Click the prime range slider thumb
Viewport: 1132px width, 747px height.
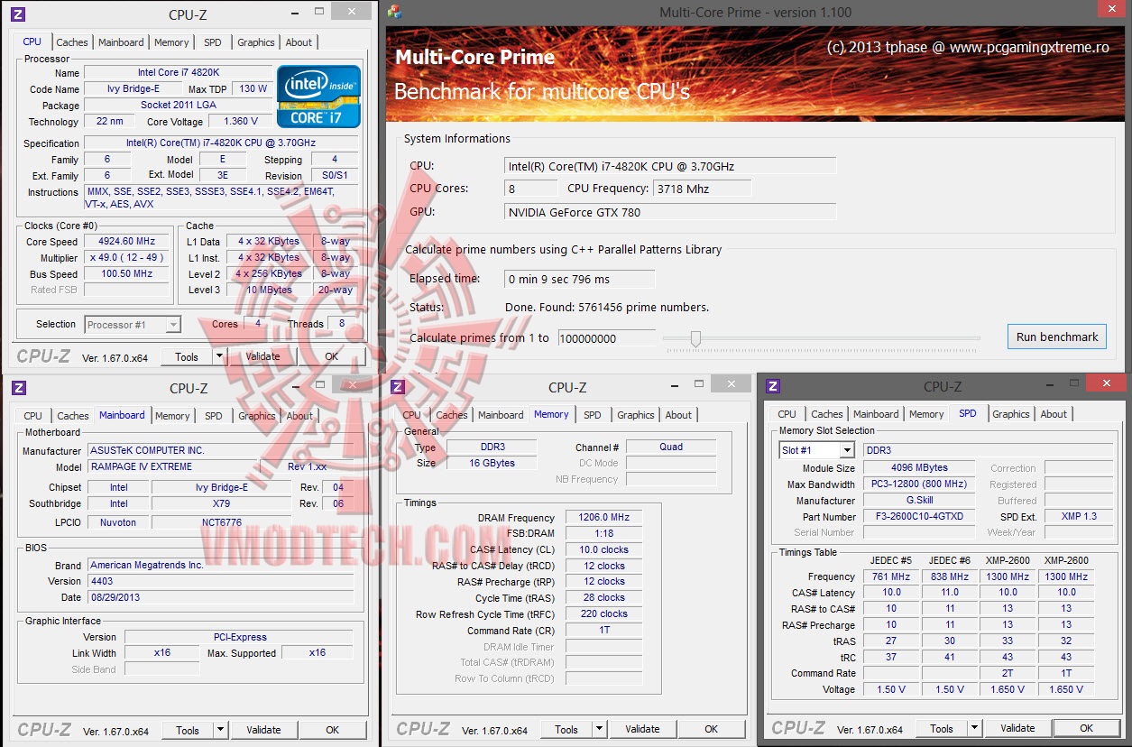click(695, 338)
